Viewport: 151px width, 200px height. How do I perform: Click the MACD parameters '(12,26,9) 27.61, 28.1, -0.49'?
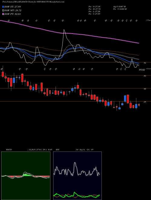point(40,150)
